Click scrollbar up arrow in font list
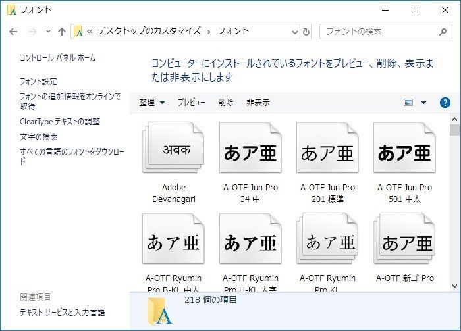Image resolution: width=461 pixels, height=331 pixels. click(454, 119)
